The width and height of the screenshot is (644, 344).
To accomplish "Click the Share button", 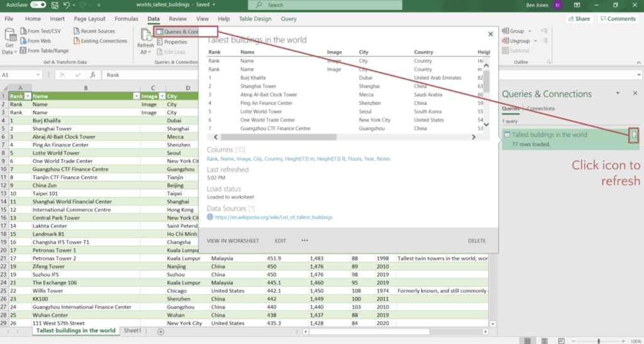I will coord(579,19).
